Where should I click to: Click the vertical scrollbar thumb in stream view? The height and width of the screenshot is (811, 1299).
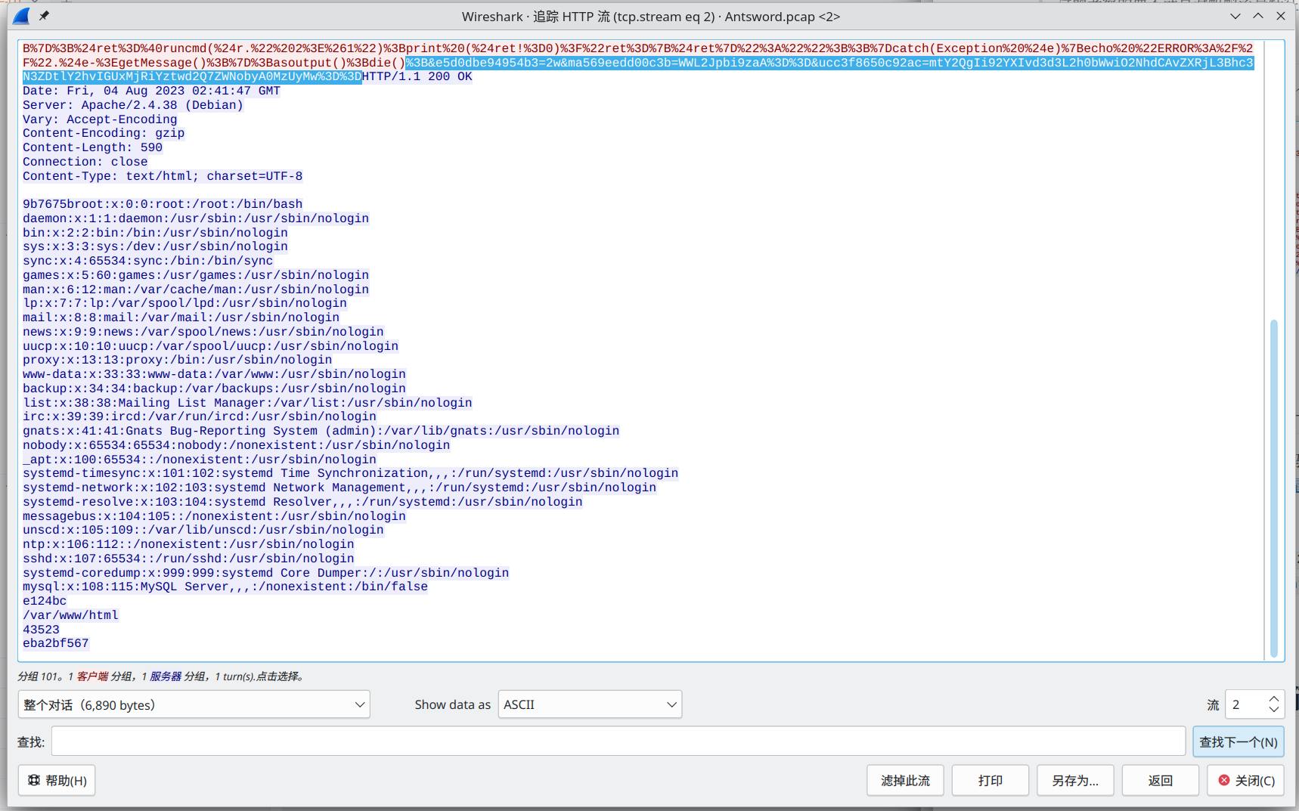(1274, 488)
